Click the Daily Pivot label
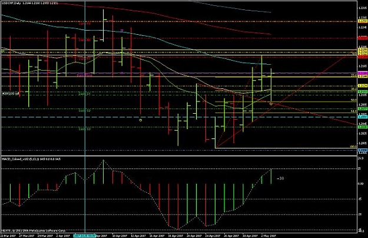Viewport: 368px width, 238px height. (84, 75)
